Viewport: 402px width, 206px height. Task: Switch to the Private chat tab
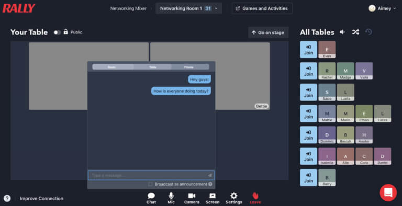coord(189,67)
